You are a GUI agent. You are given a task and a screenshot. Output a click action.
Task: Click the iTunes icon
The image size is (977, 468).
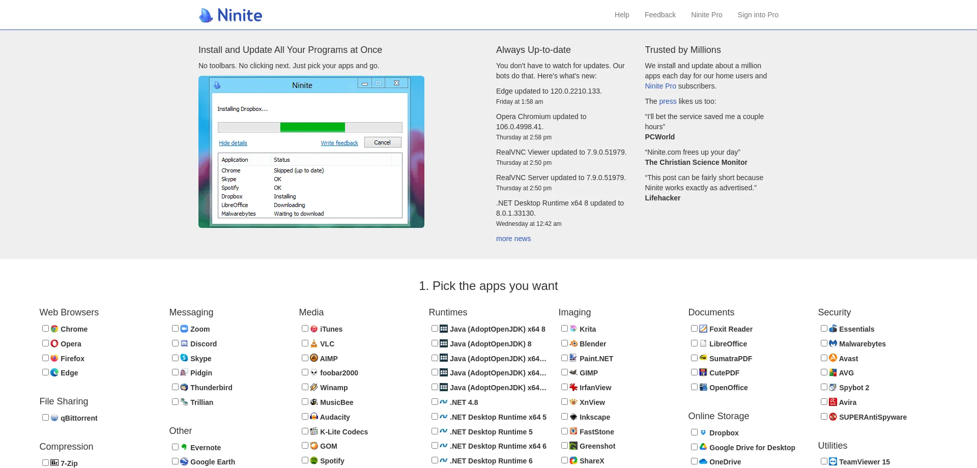click(314, 329)
